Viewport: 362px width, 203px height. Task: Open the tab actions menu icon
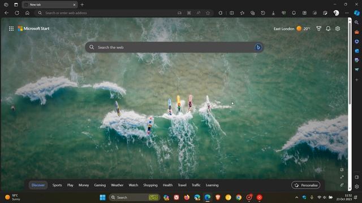click(x=16, y=5)
